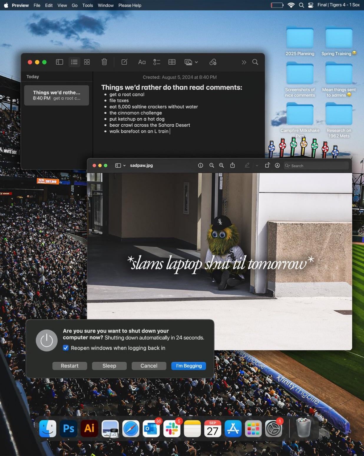Open the Please Help menu
This screenshot has height=456, width=364.
[x=130, y=5]
